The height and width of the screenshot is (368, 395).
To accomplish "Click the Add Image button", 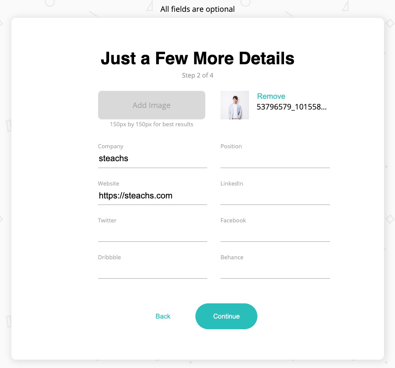I will click(x=151, y=105).
